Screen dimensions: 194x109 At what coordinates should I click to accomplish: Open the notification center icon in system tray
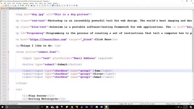coord(191,107)
